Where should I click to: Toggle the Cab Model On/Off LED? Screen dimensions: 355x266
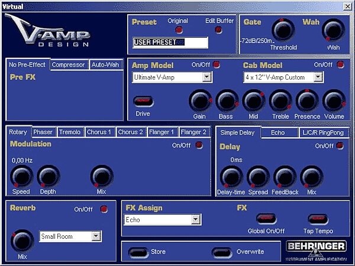coord(340,64)
